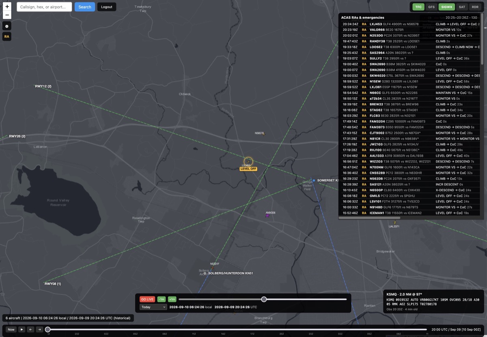Click the Now button in timeline
Viewport: 487px width, 337px height.
(x=11, y=330)
